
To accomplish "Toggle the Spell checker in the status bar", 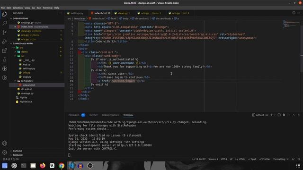I will pos(252,159).
